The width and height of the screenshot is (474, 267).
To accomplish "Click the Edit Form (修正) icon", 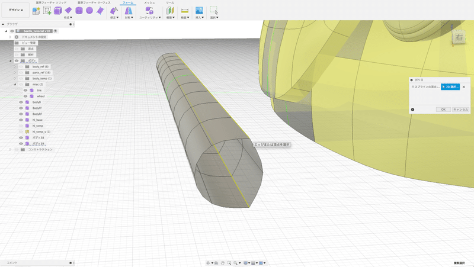I will click(x=114, y=11).
